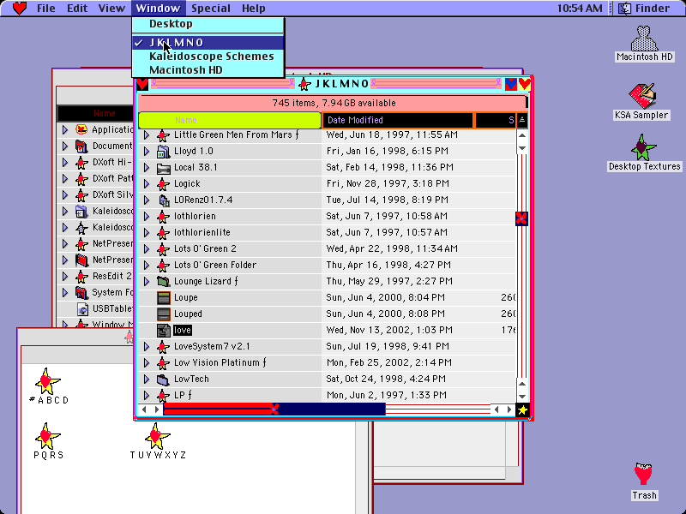Expand the Low Vision Platinum ƒ folder
Image resolution: width=686 pixels, height=514 pixels.
click(147, 362)
